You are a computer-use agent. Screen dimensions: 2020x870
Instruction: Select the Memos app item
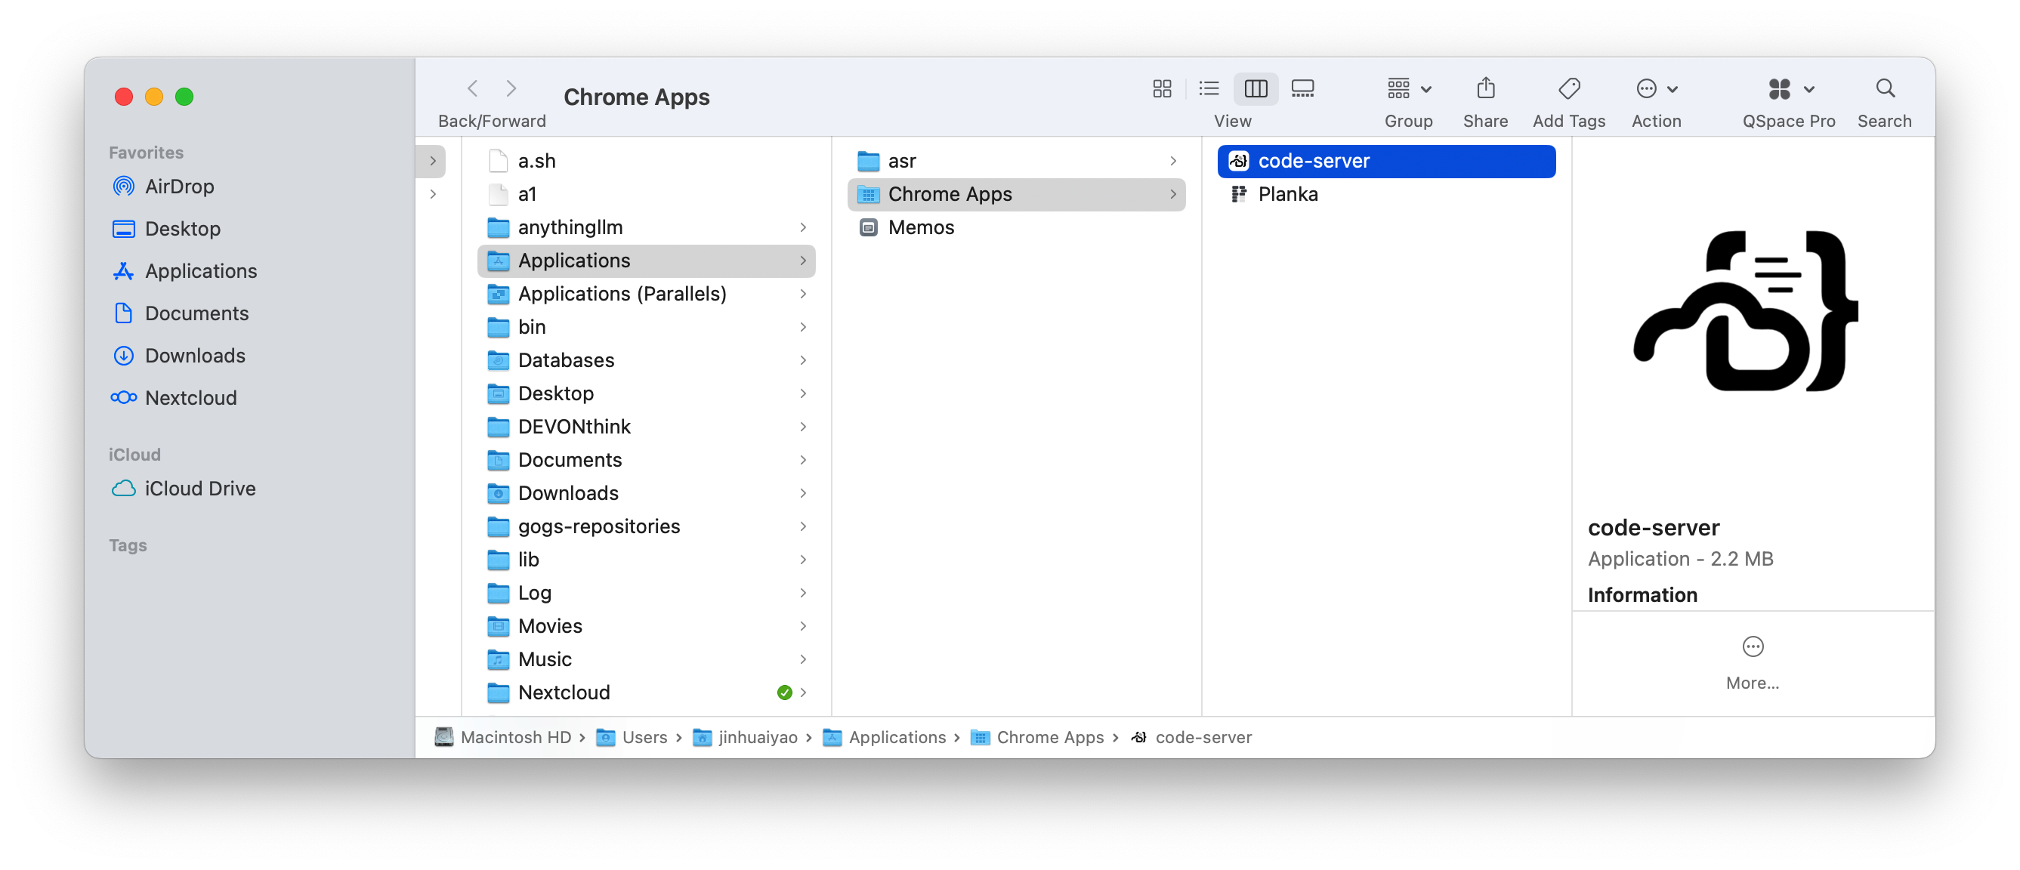[x=920, y=227]
